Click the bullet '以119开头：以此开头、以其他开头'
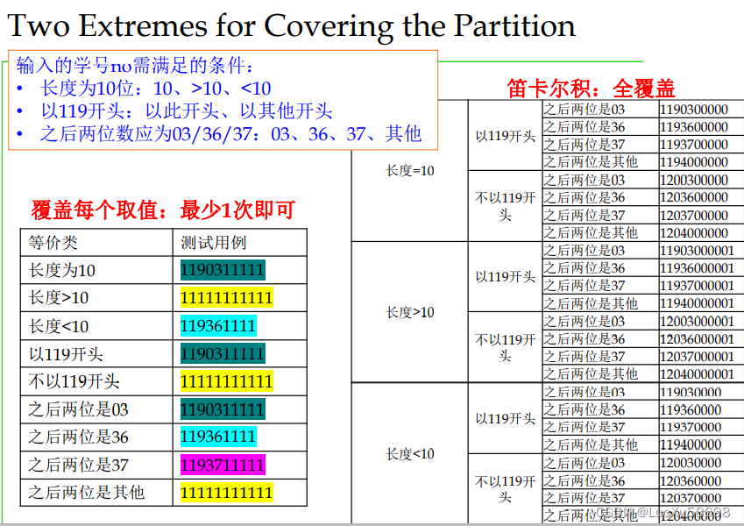This screenshot has height=526, width=744. [x=187, y=111]
